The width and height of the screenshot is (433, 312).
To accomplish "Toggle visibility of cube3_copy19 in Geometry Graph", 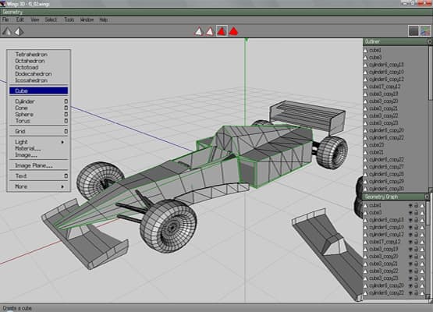I will (410, 250).
